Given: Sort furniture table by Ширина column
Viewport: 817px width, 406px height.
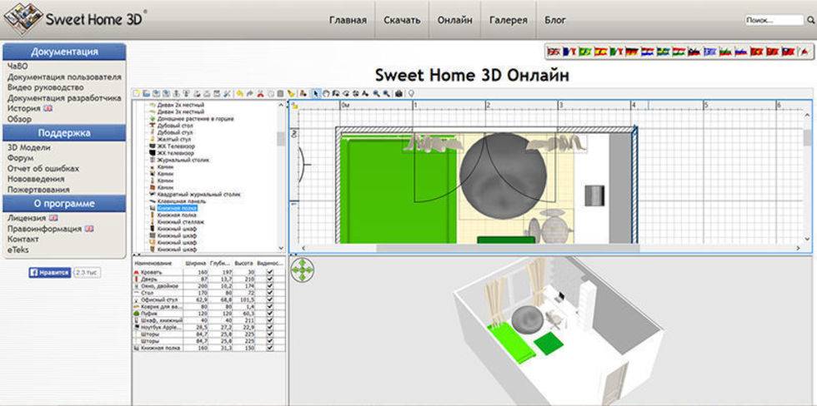Looking at the screenshot, I should [197, 262].
